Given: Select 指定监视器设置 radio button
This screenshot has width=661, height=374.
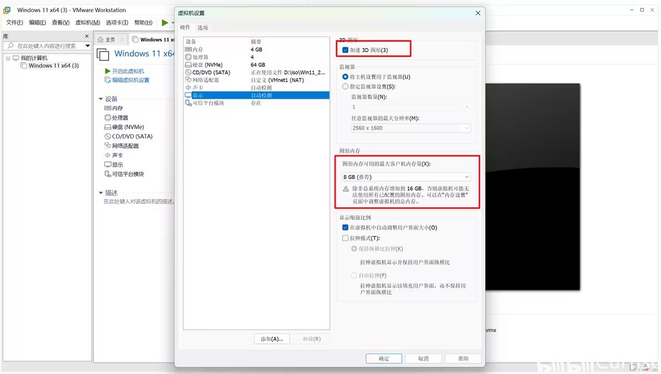Looking at the screenshot, I should tap(345, 86).
